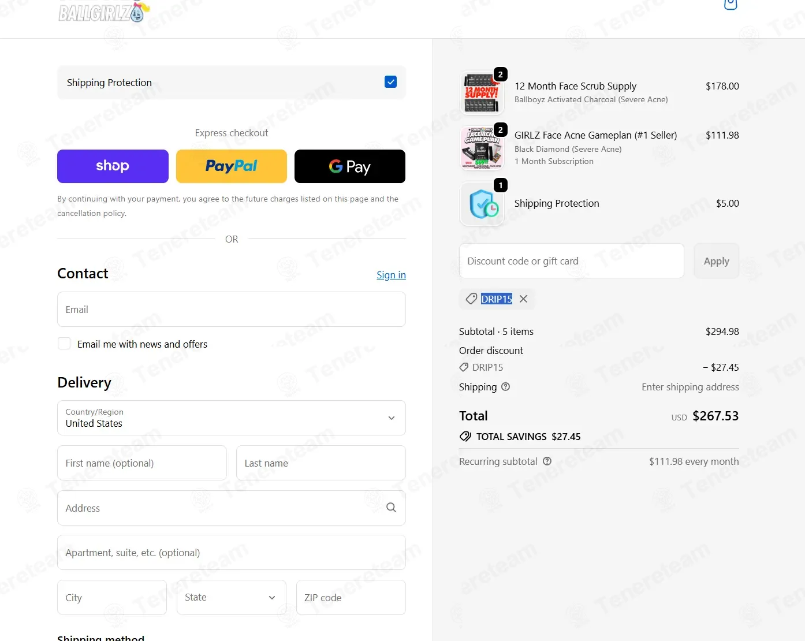Click the "$111.98 every month" recurring amount
The width and height of the screenshot is (805, 641).
694,461
